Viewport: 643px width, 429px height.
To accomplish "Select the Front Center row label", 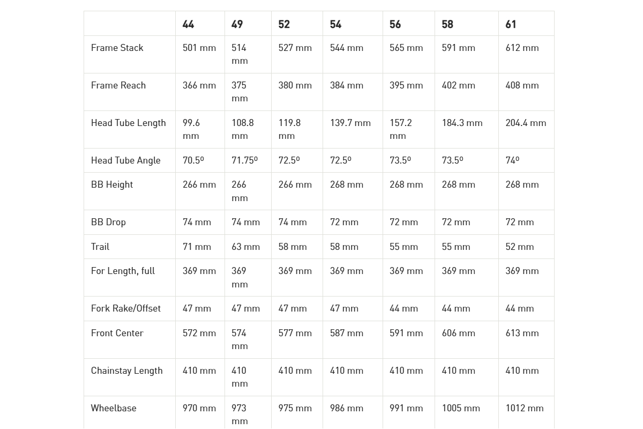I will point(117,333).
